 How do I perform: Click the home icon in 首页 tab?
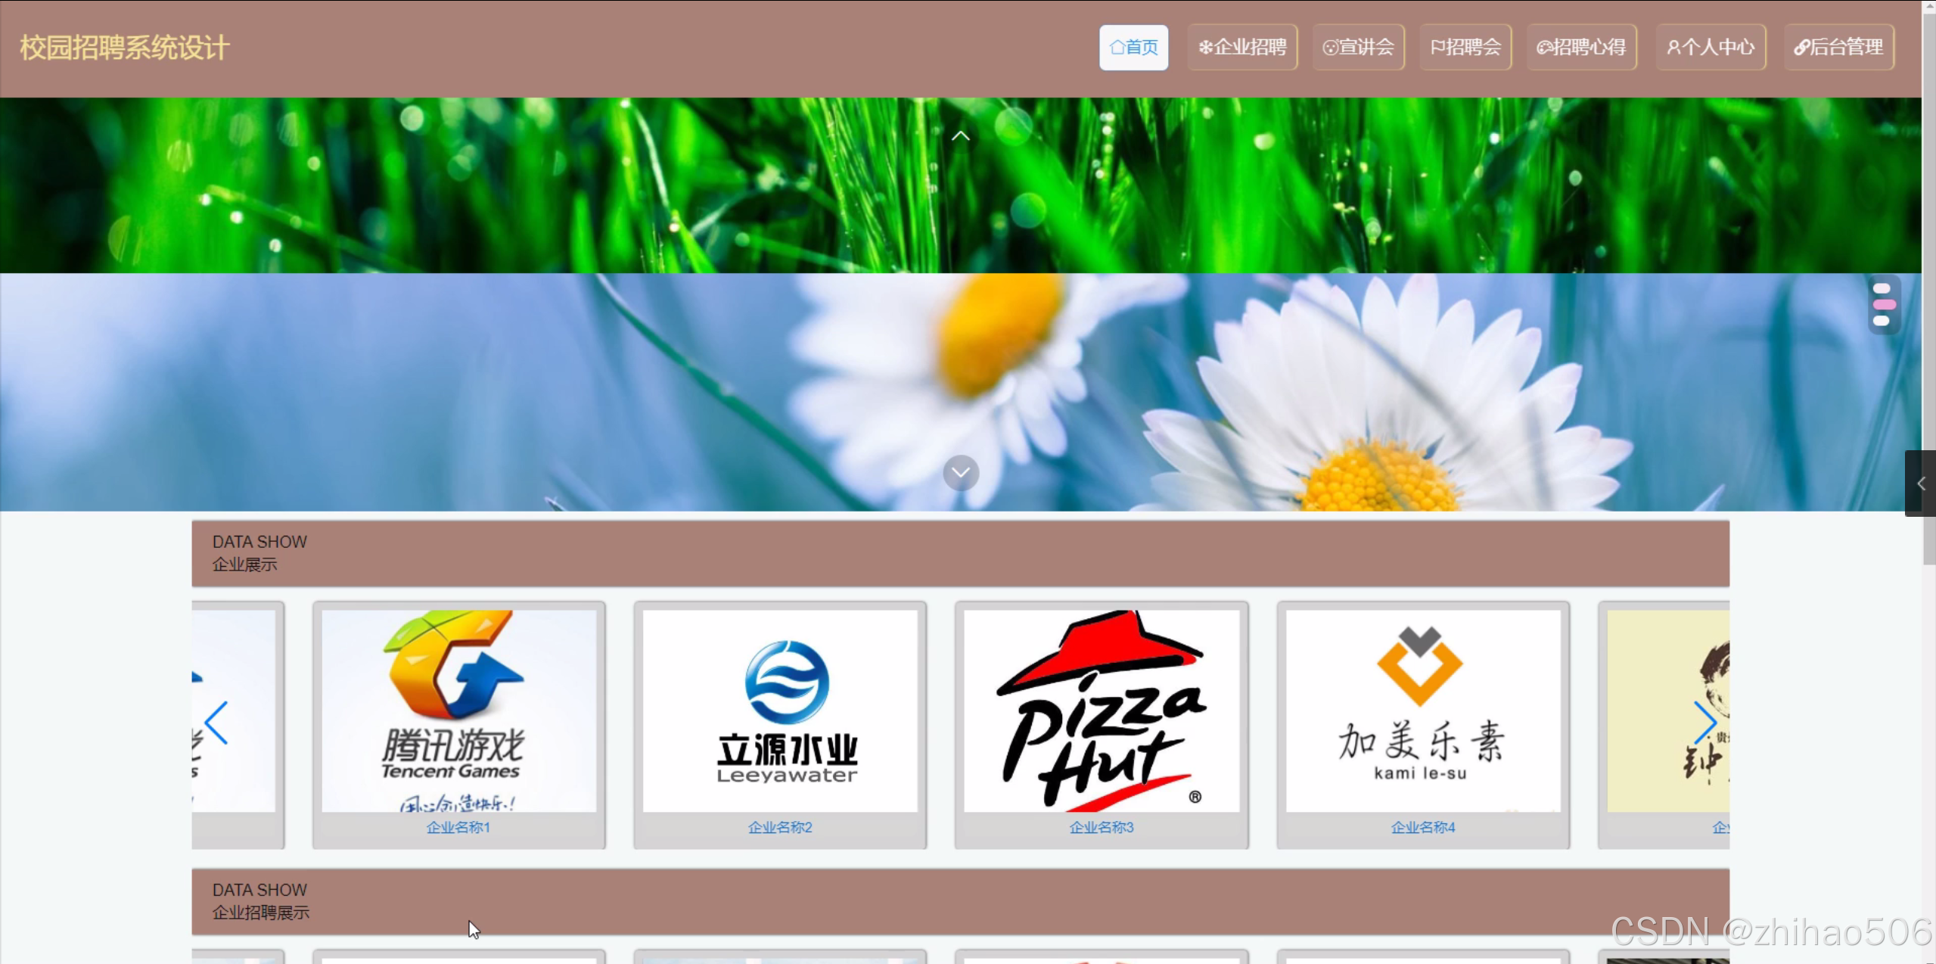point(1117,48)
